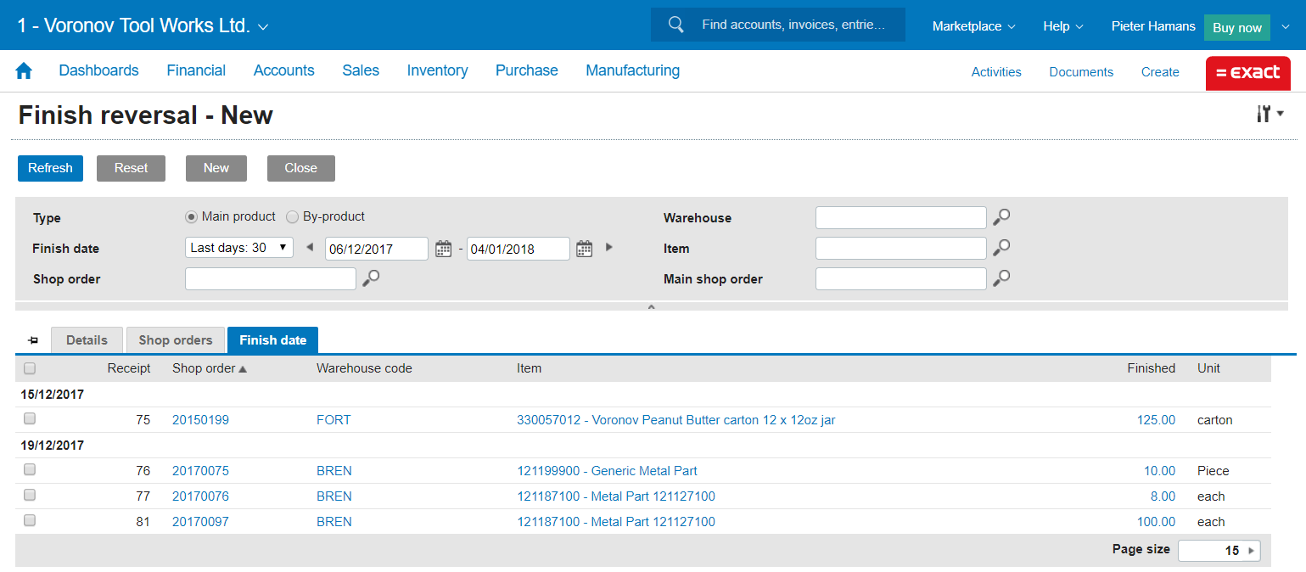Check the select-all checkbox in table header
Image resolution: width=1306 pixels, height=572 pixels.
[30, 368]
